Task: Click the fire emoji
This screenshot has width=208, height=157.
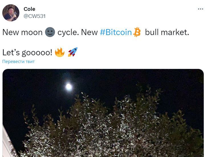Action: (x=60, y=52)
